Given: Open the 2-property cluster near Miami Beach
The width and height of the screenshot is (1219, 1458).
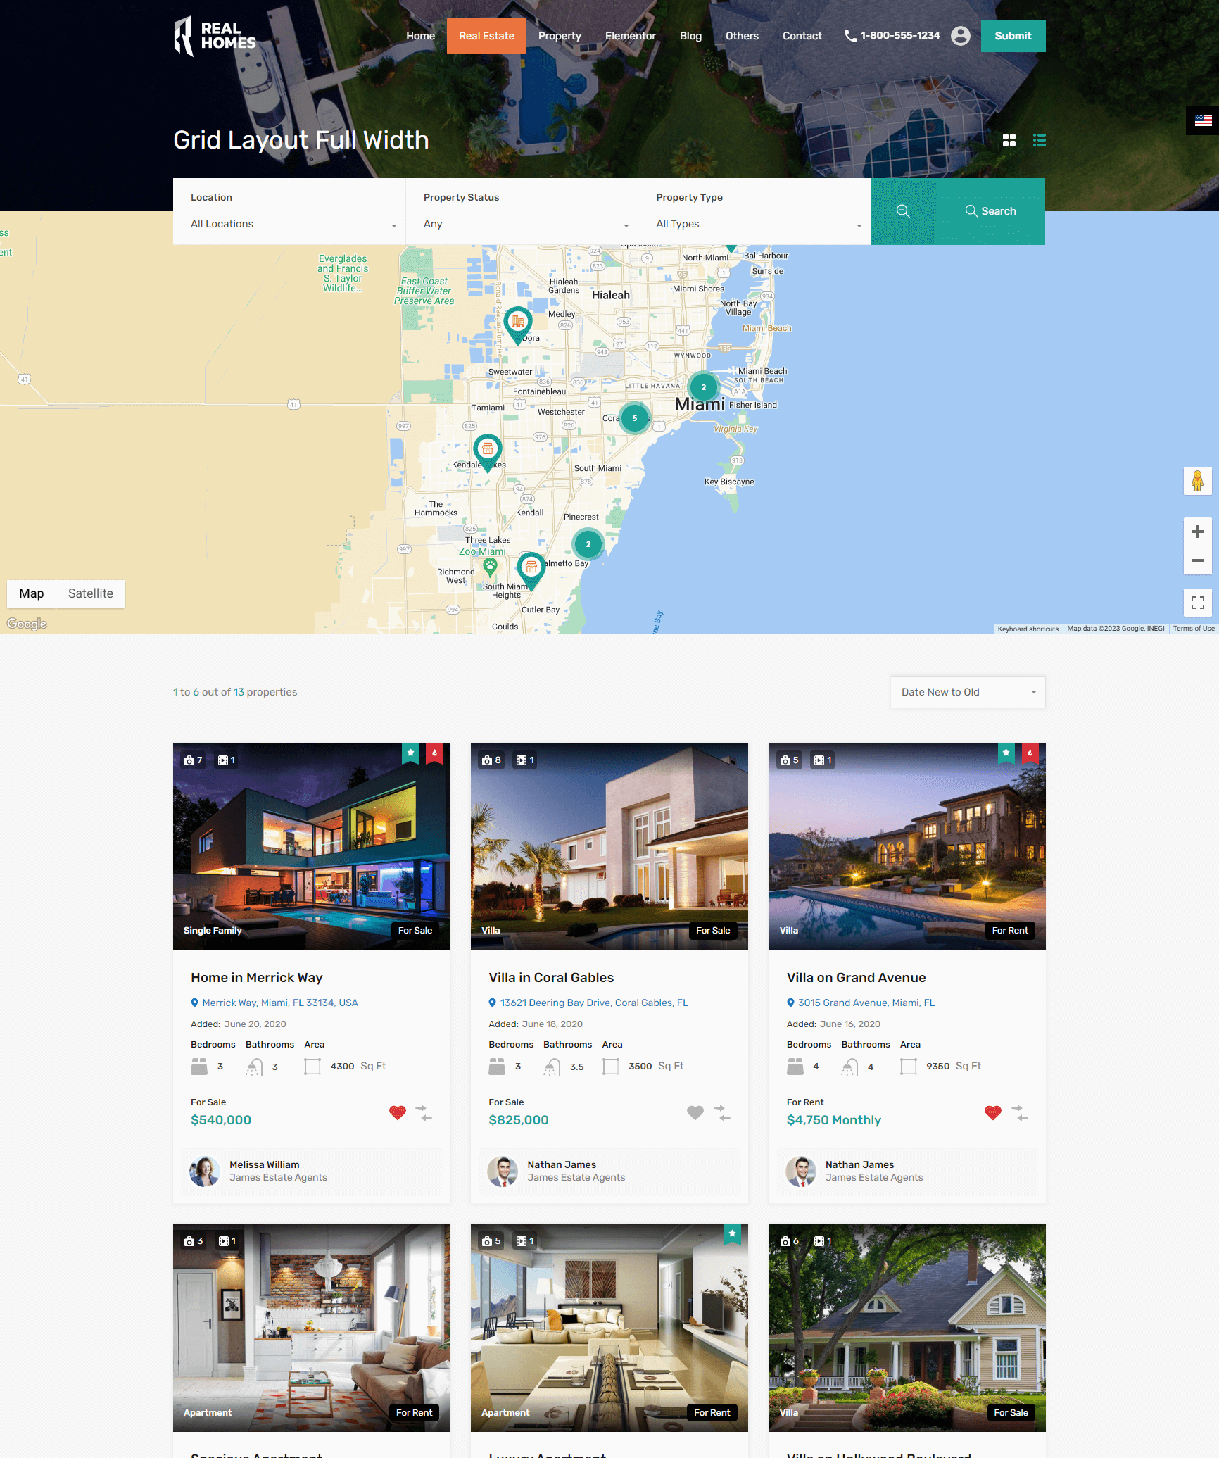Looking at the screenshot, I should point(703,387).
